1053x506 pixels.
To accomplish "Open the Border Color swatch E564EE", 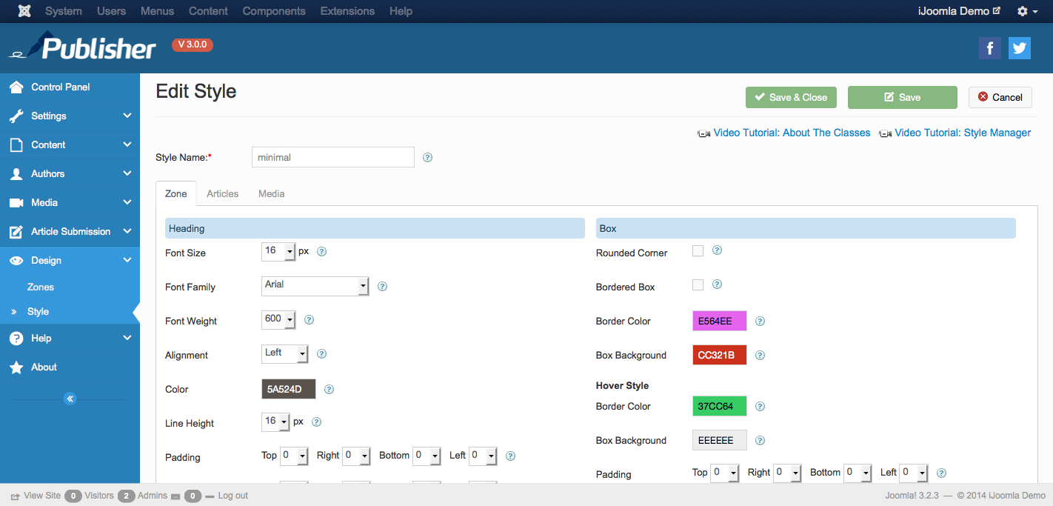I will pyautogui.click(x=720, y=321).
